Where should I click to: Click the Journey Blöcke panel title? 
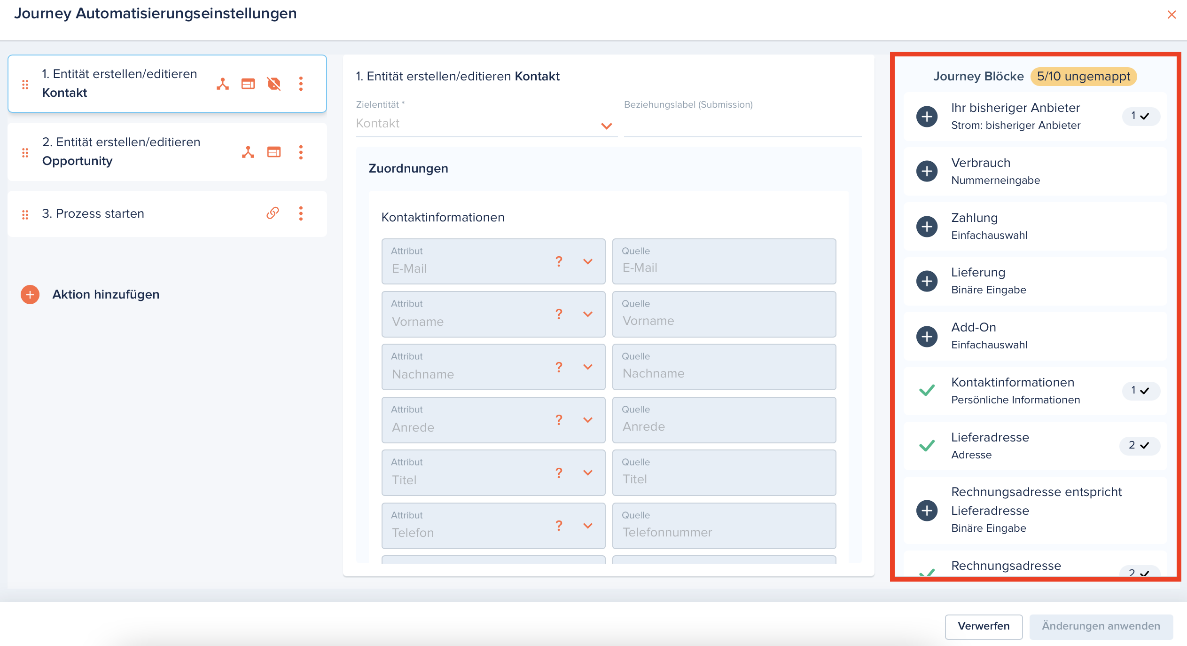click(x=978, y=77)
